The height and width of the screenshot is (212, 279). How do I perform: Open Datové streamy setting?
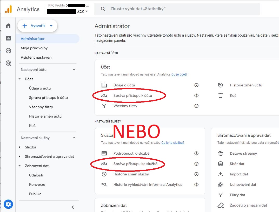click(x=243, y=153)
